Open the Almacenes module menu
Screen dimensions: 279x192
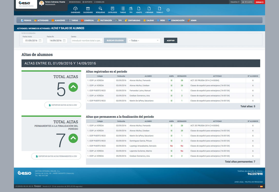click(x=58, y=21)
